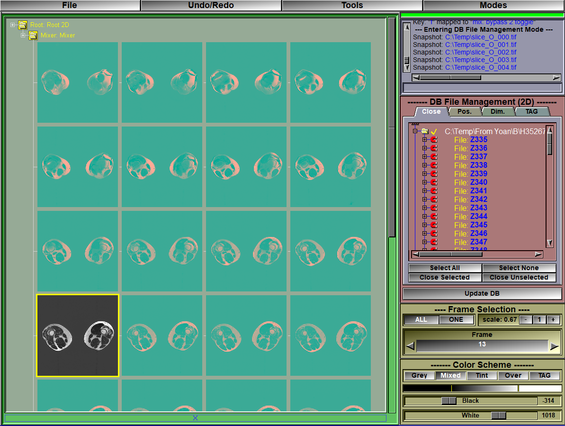Click the highlighted greyscale slice thumbnail
Image resolution: width=565 pixels, height=426 pixels.
[78, 335]
